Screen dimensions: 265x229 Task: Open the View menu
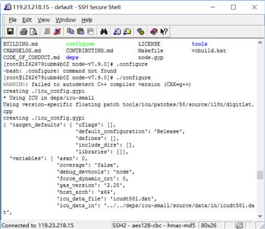click(44, 20)
